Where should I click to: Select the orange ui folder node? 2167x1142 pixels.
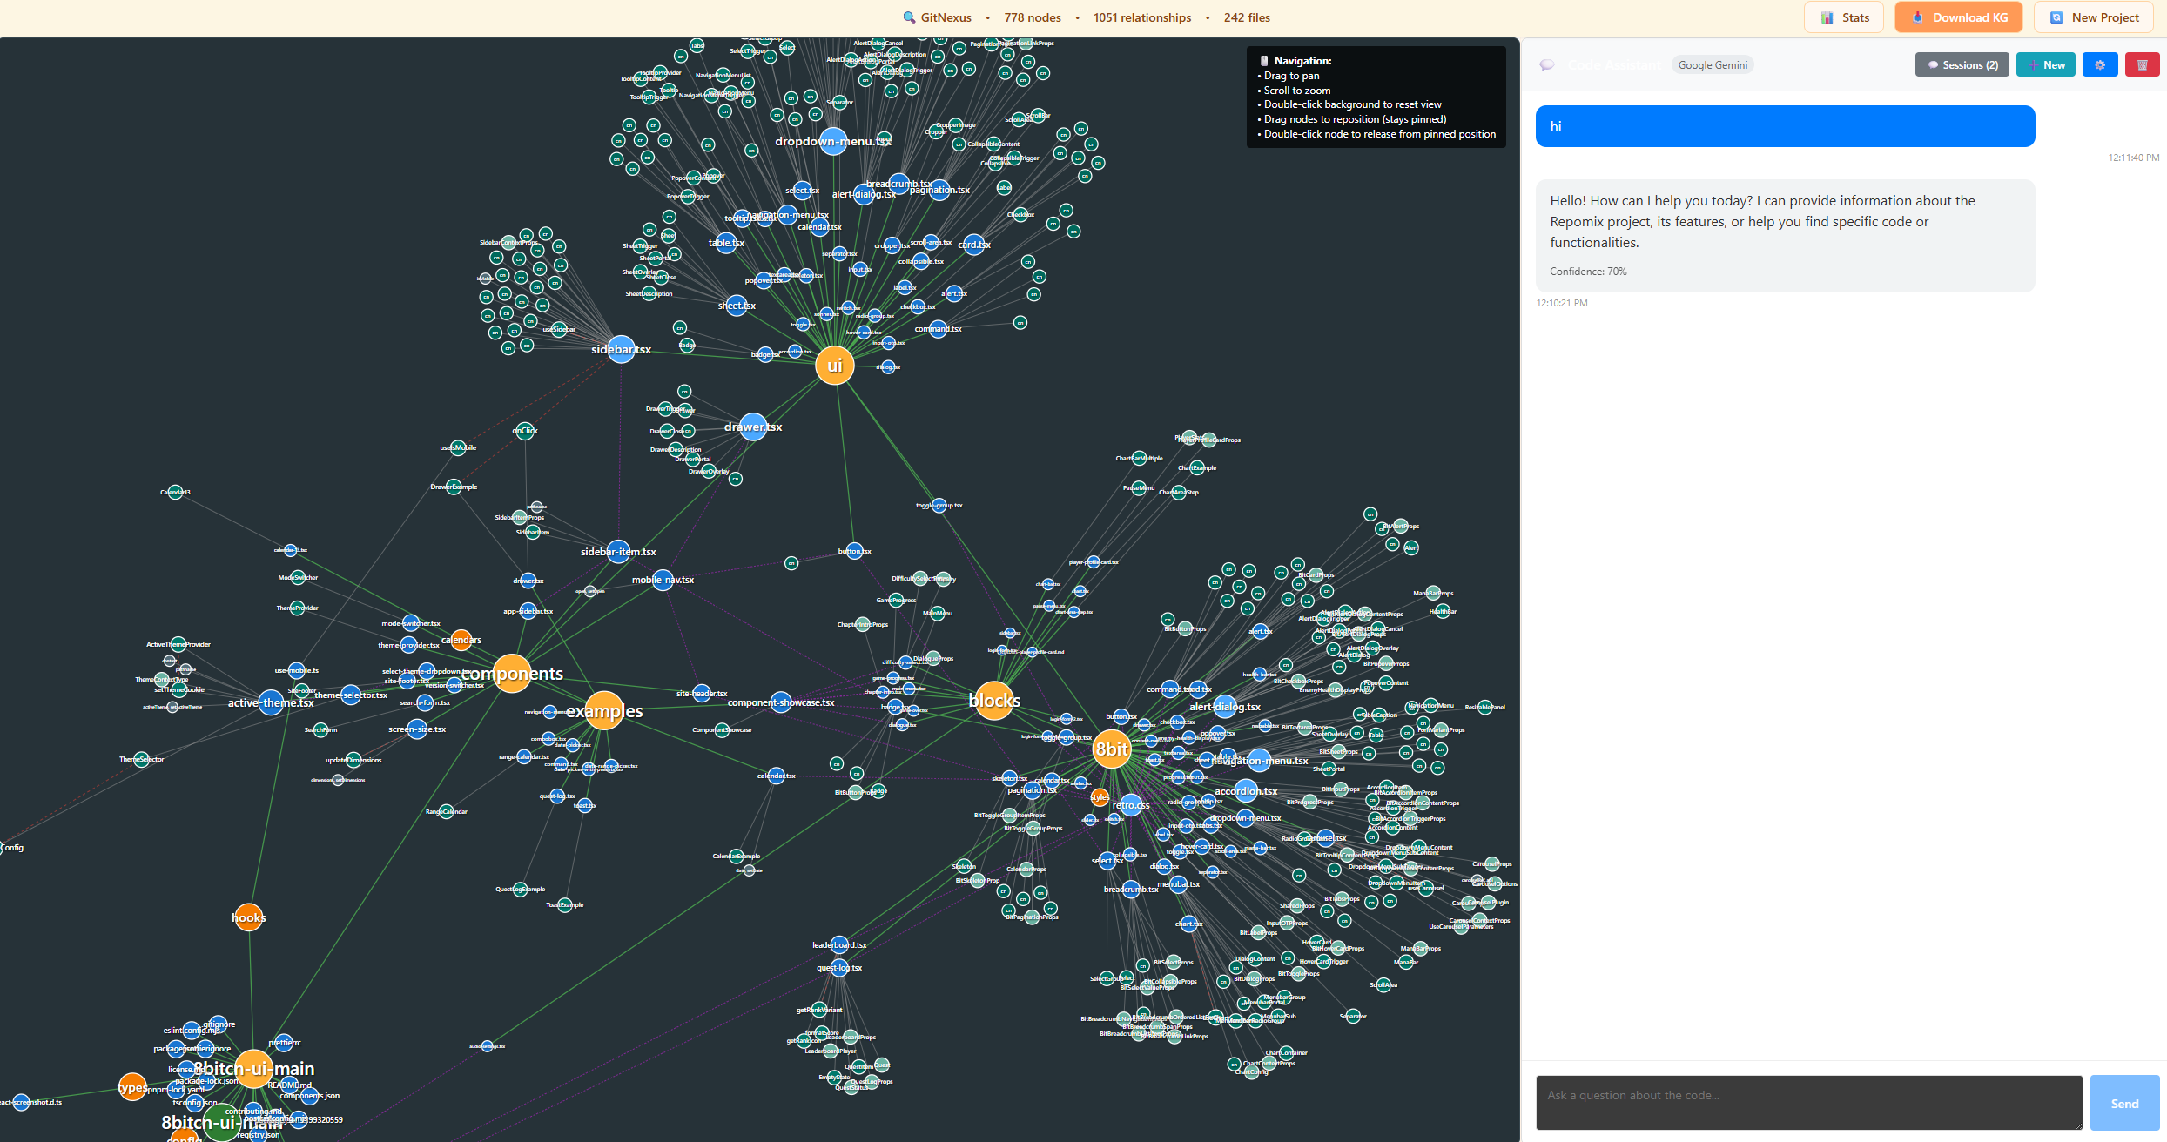point(834,366)
